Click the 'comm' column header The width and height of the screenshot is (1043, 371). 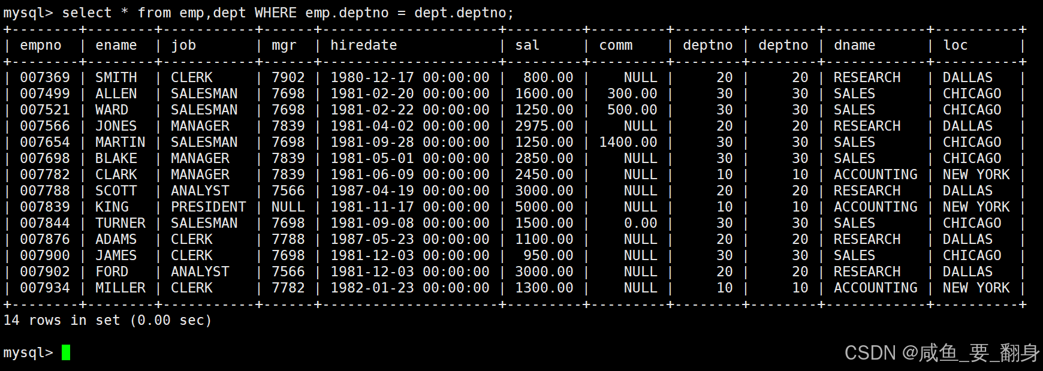pyautogui.click(x=616, y=46)
